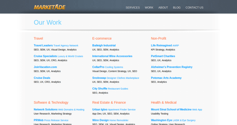Click "SEO, SEM, UX, Visual Design, Analytics" under Travel Leaders

tap(55, 50)
